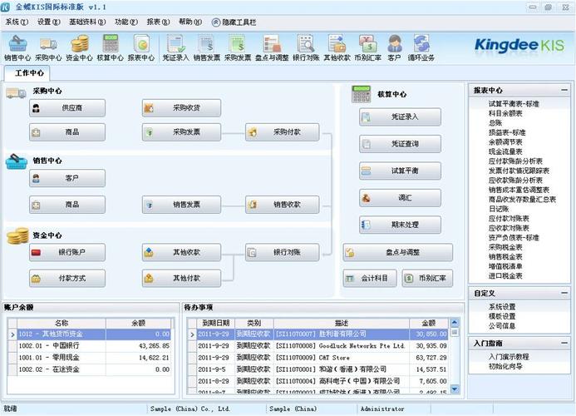Collapse the 自定义 panel
The image size is (576, 416).
coord(564,293)
